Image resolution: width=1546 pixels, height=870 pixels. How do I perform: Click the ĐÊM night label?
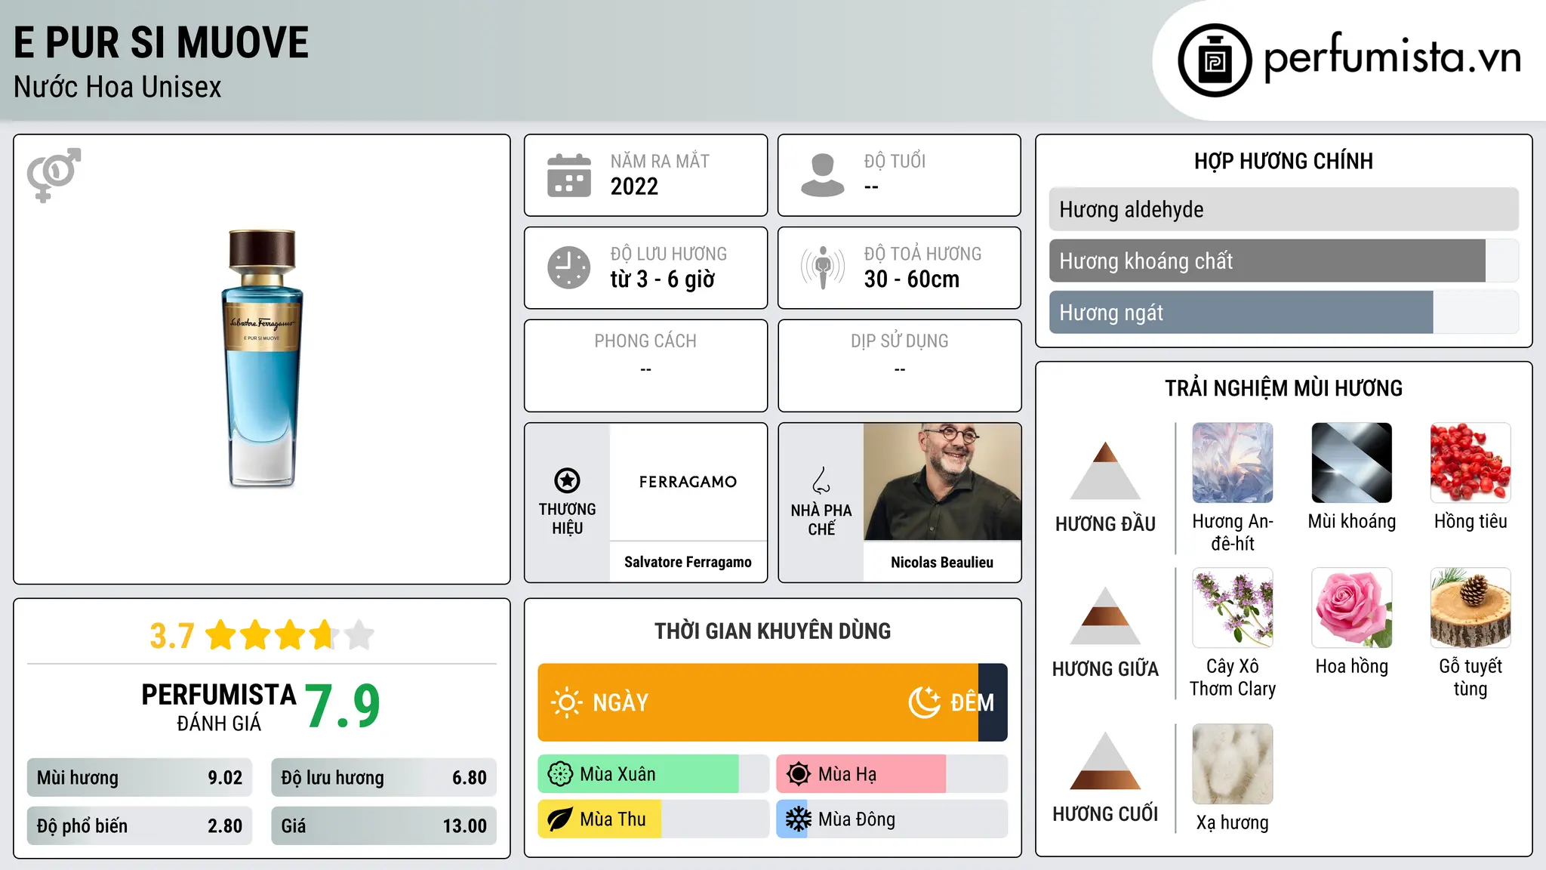pyautogui.click(x=972, y=702)
